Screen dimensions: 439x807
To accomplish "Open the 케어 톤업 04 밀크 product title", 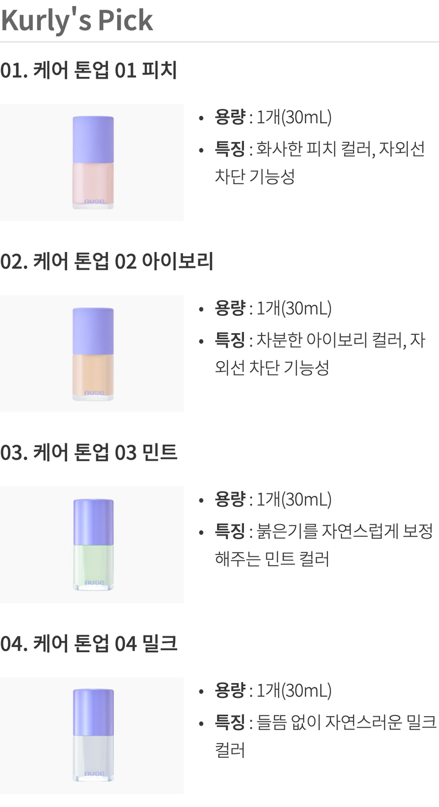I will [x=89, y=644].
